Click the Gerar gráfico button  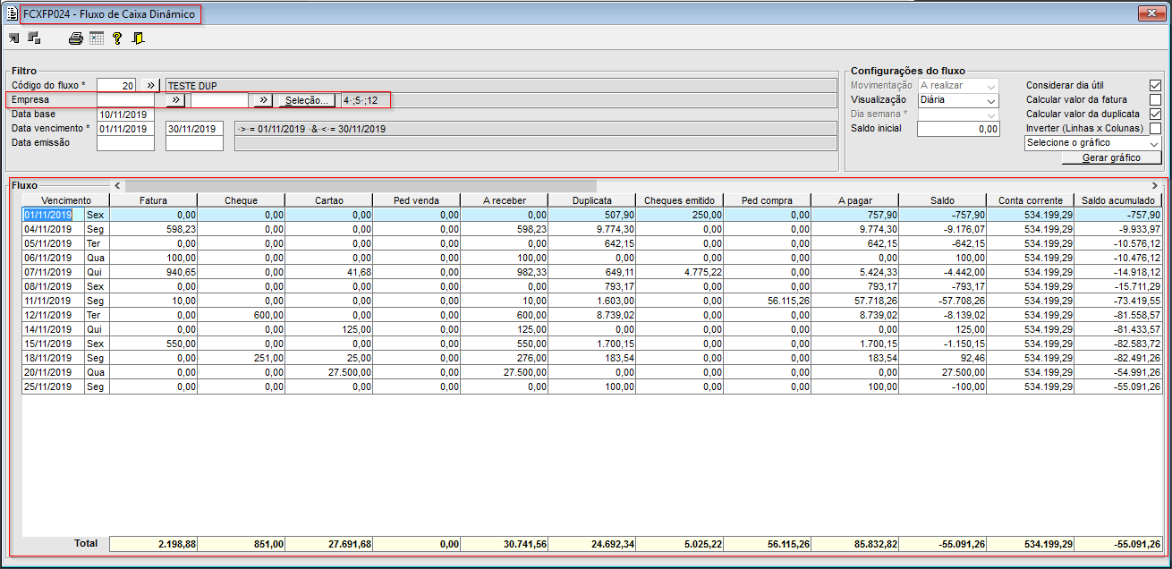1110,157
